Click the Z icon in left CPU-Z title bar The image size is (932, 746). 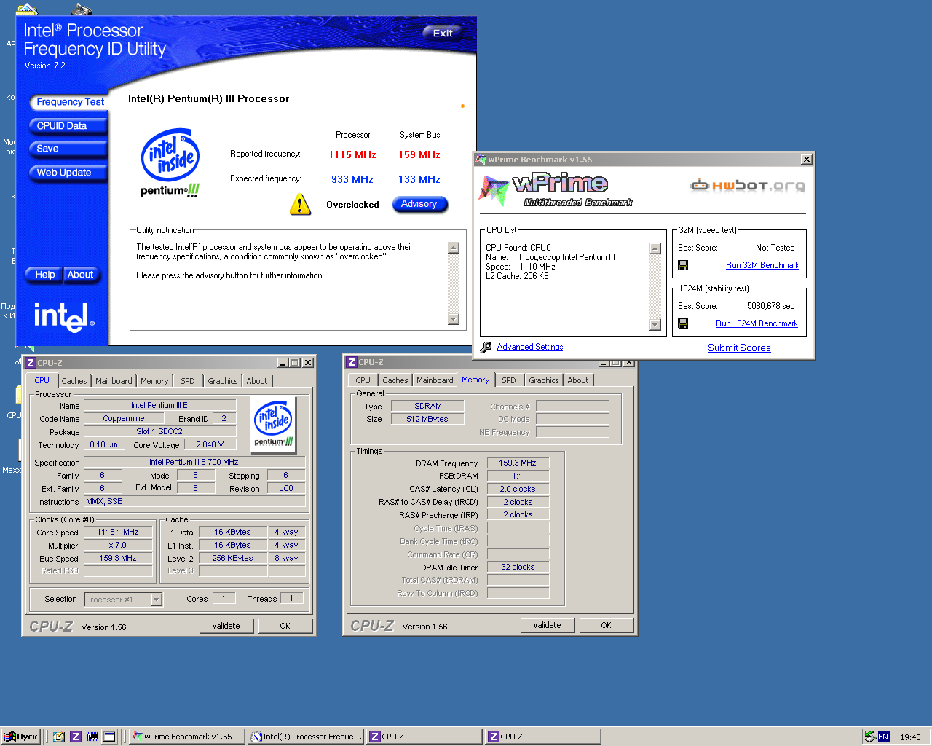30,363
